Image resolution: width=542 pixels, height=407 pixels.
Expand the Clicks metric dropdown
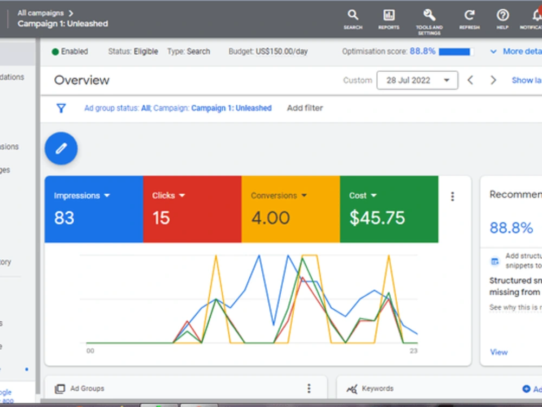tap(182, 195)
